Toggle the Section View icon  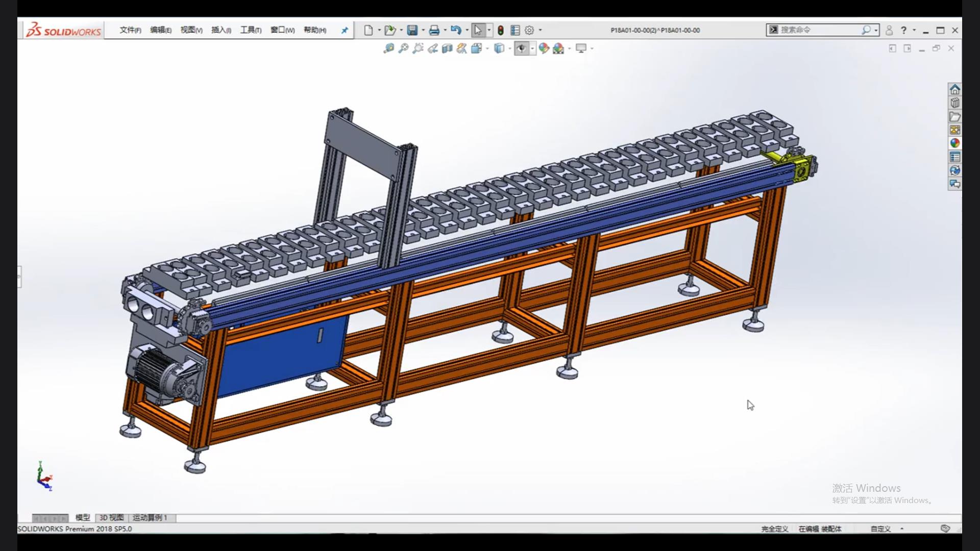(x=447, y=48)
